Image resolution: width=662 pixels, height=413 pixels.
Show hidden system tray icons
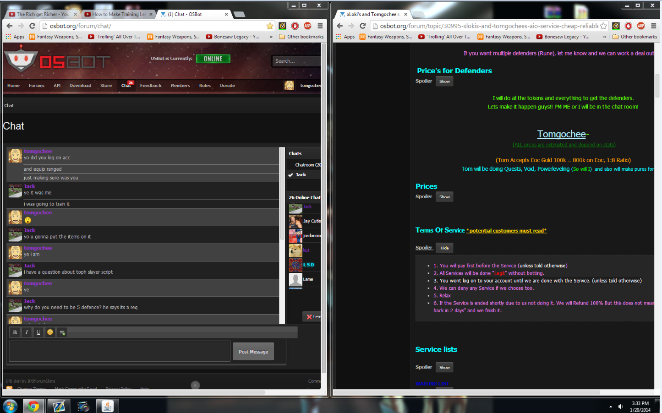(x=611, y=407)
